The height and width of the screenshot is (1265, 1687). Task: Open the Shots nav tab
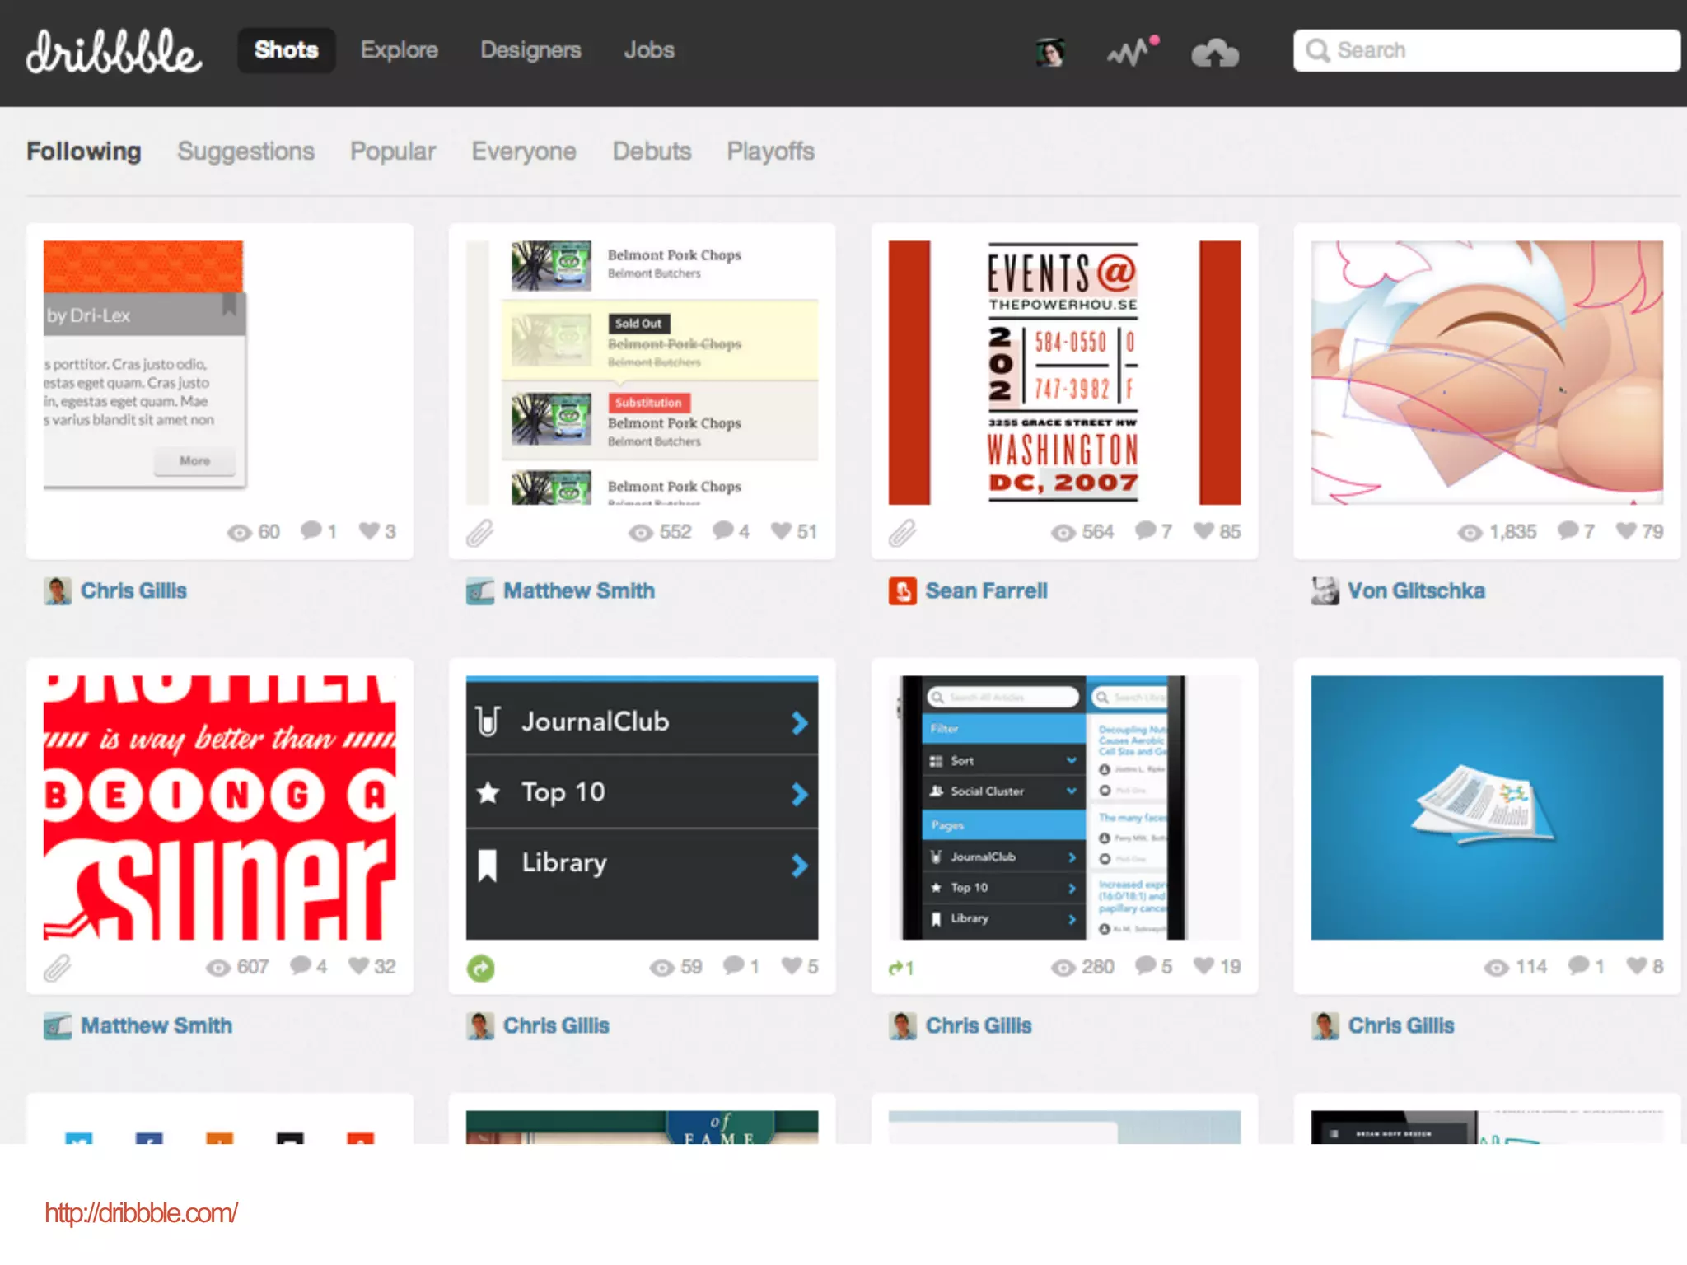pos(286,50)
